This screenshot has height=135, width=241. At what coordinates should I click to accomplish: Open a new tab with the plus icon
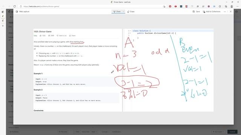[3, 26]
